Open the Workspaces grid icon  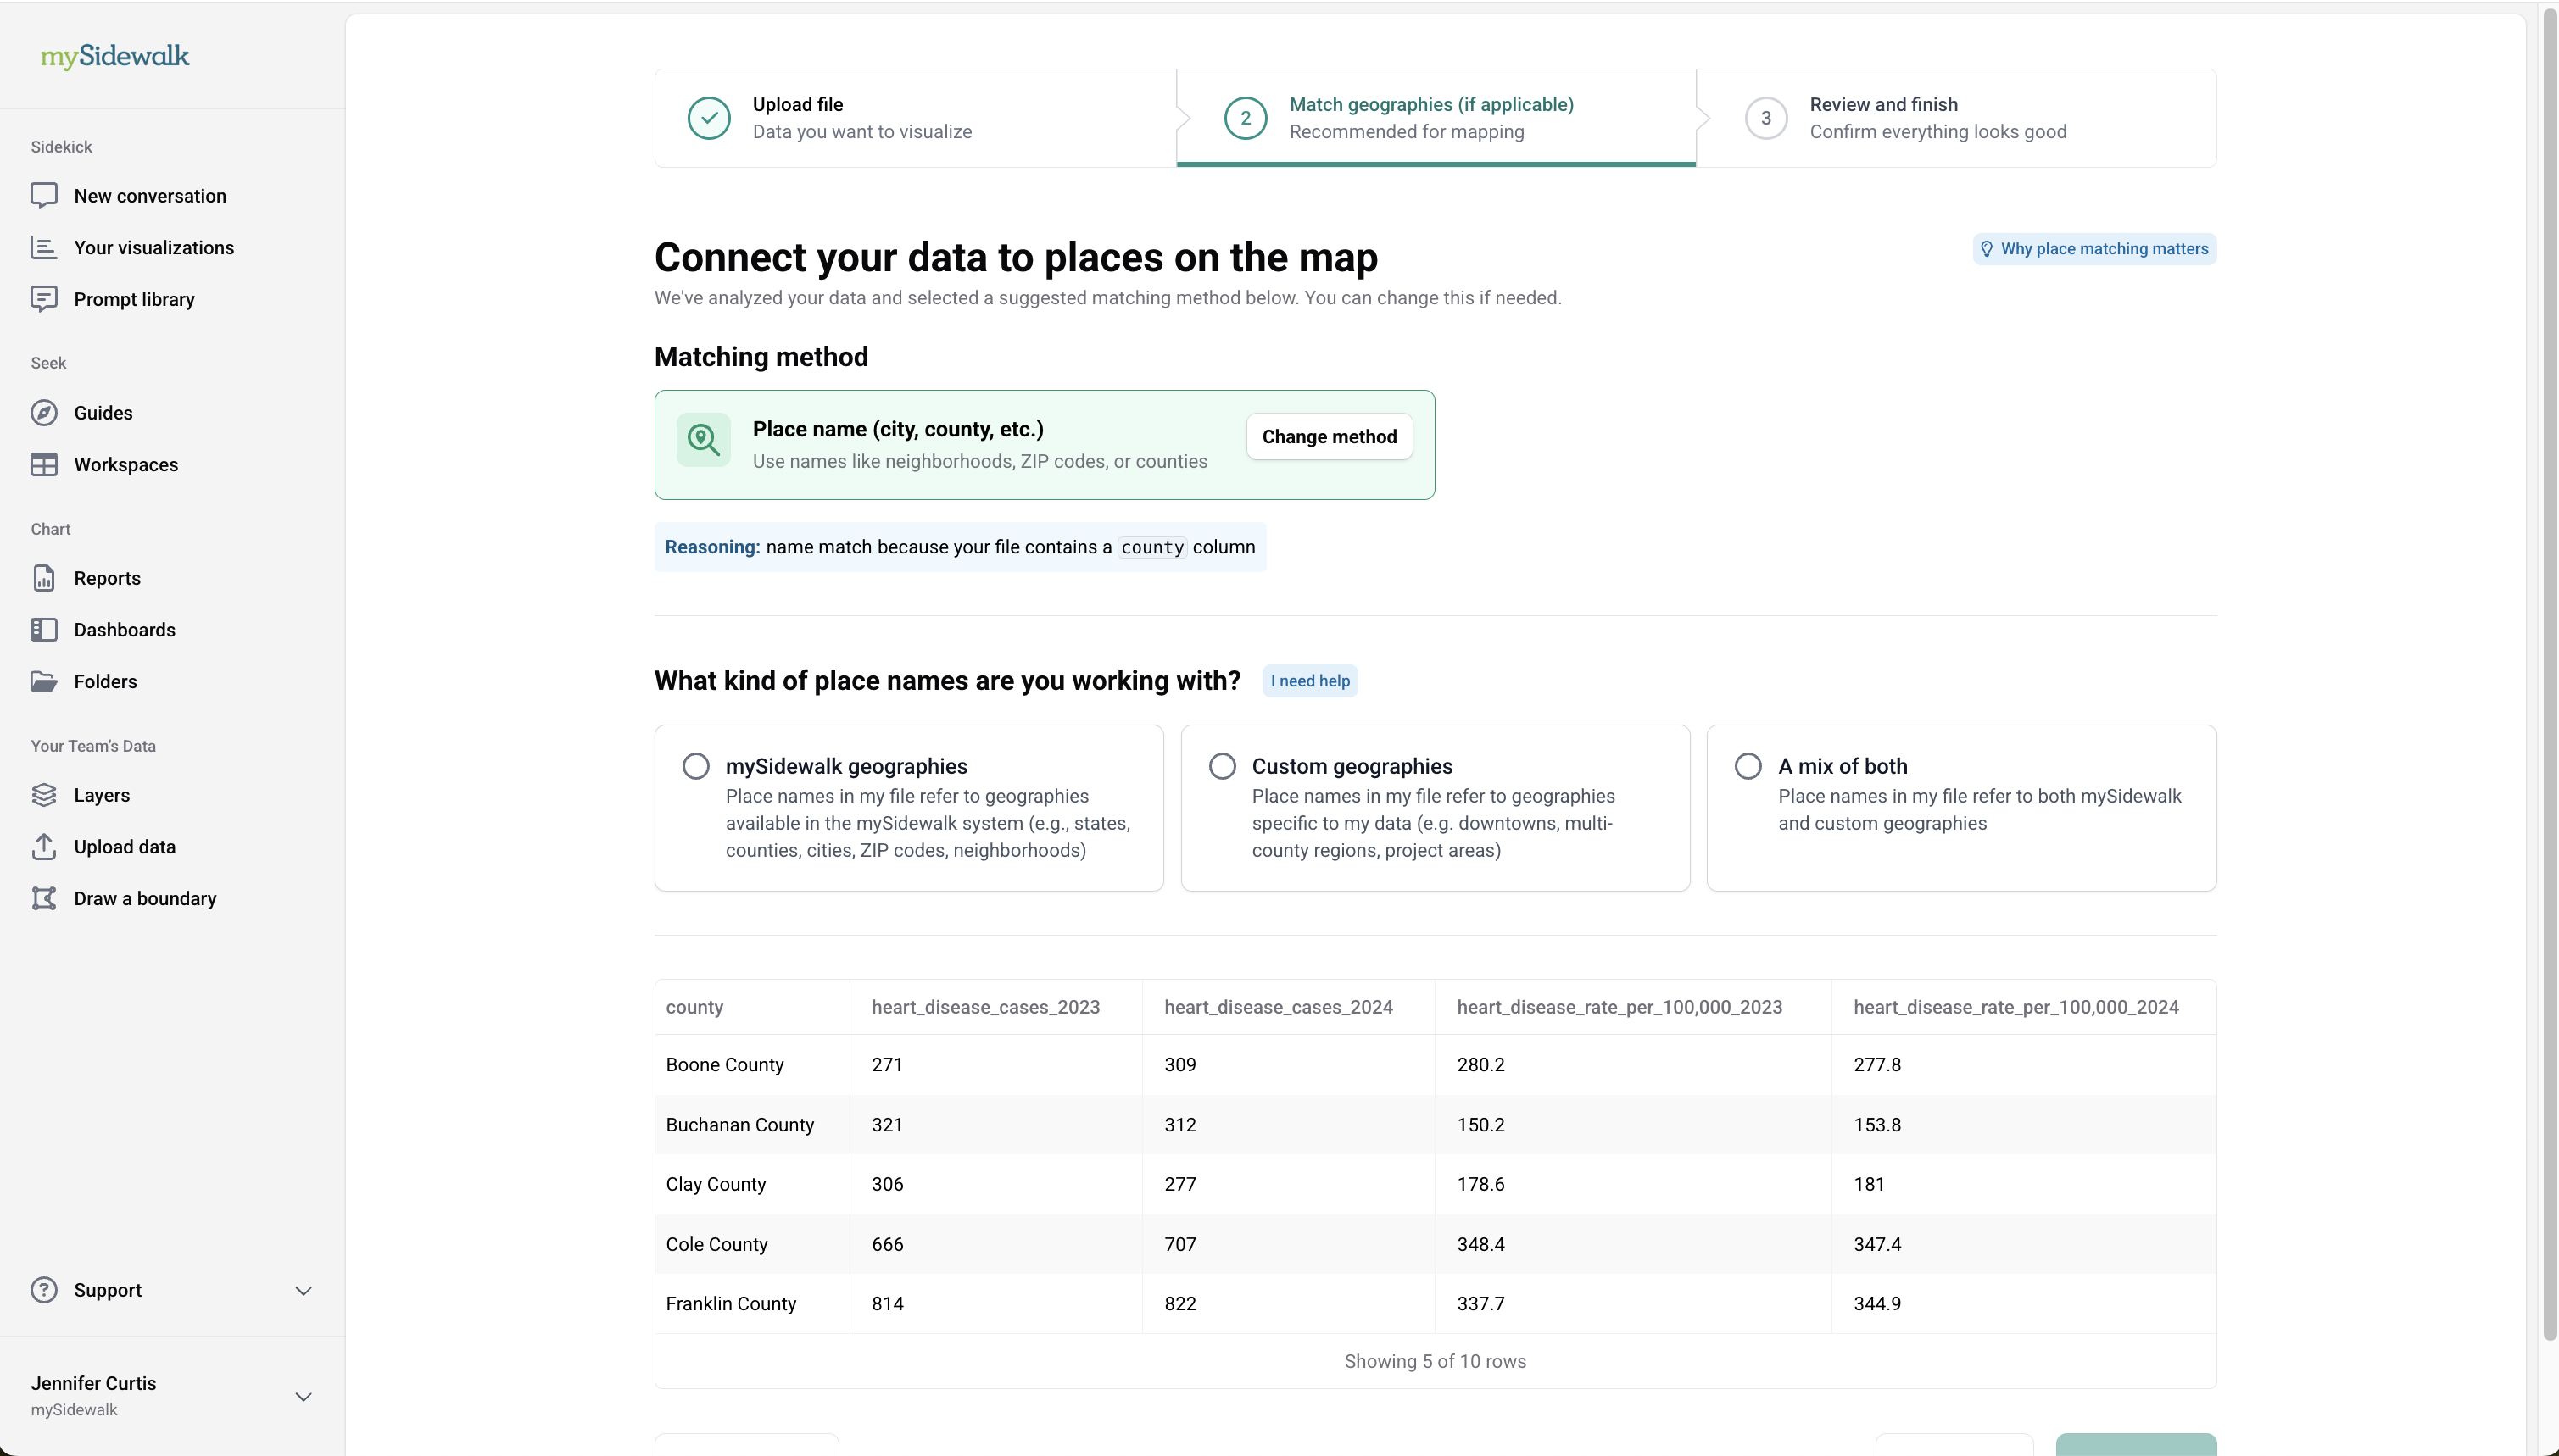pos(44,465)
